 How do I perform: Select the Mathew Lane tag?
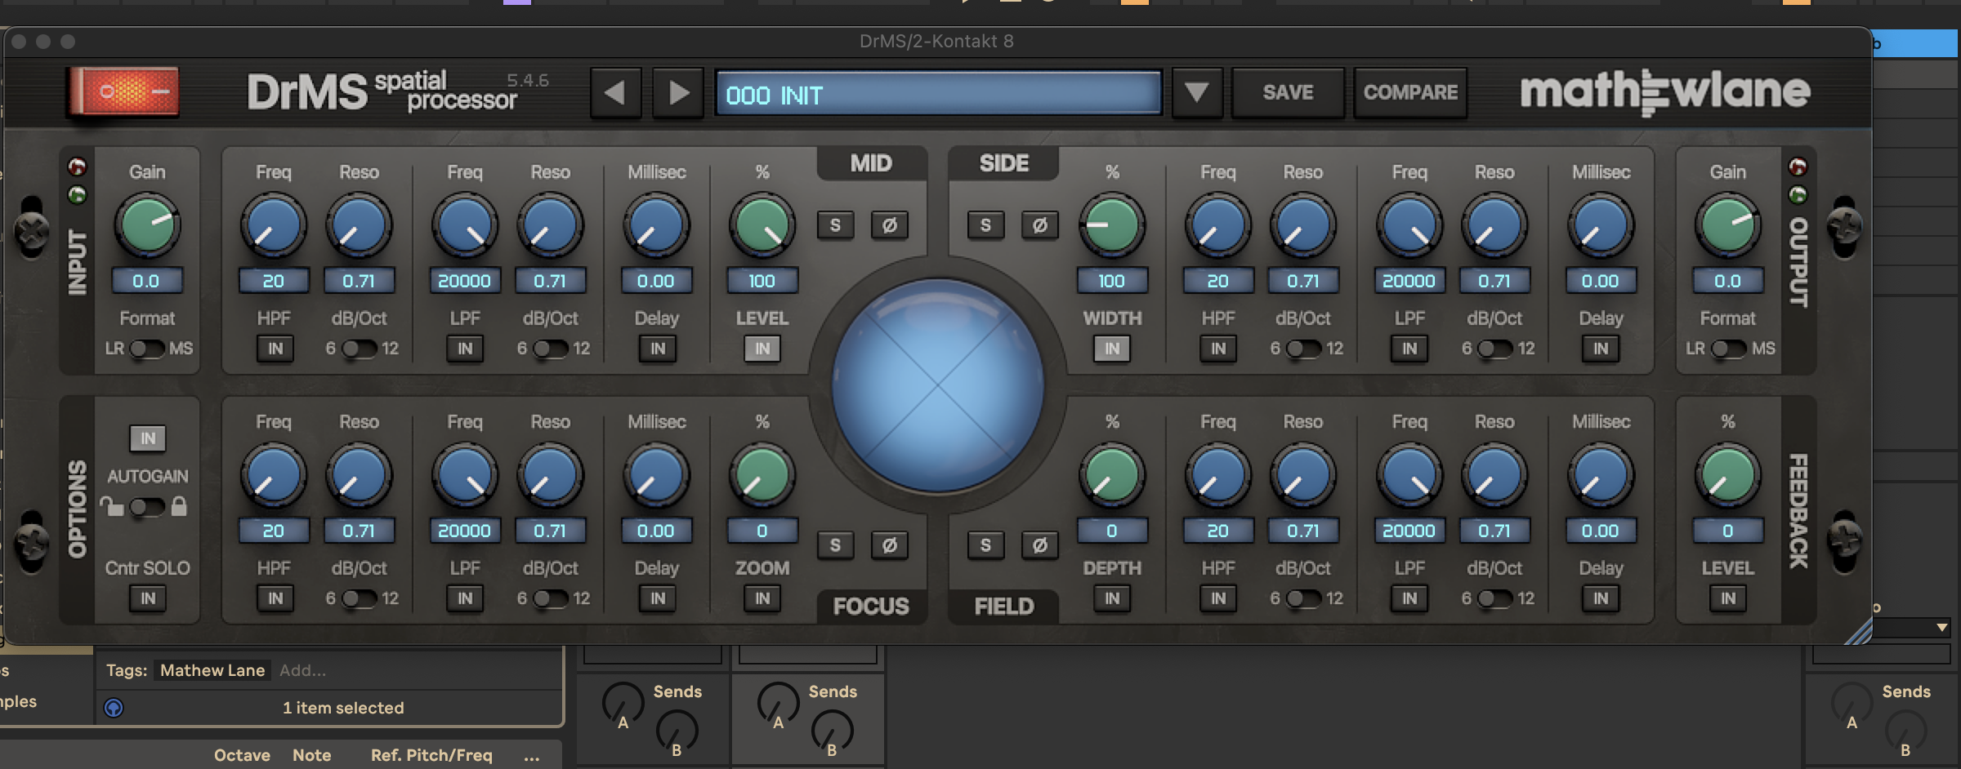tap(212, 670)
